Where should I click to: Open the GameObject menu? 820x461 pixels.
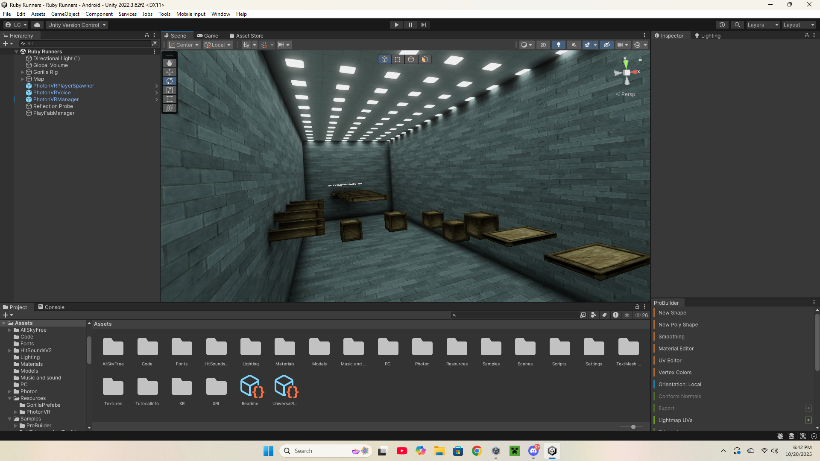65,14
